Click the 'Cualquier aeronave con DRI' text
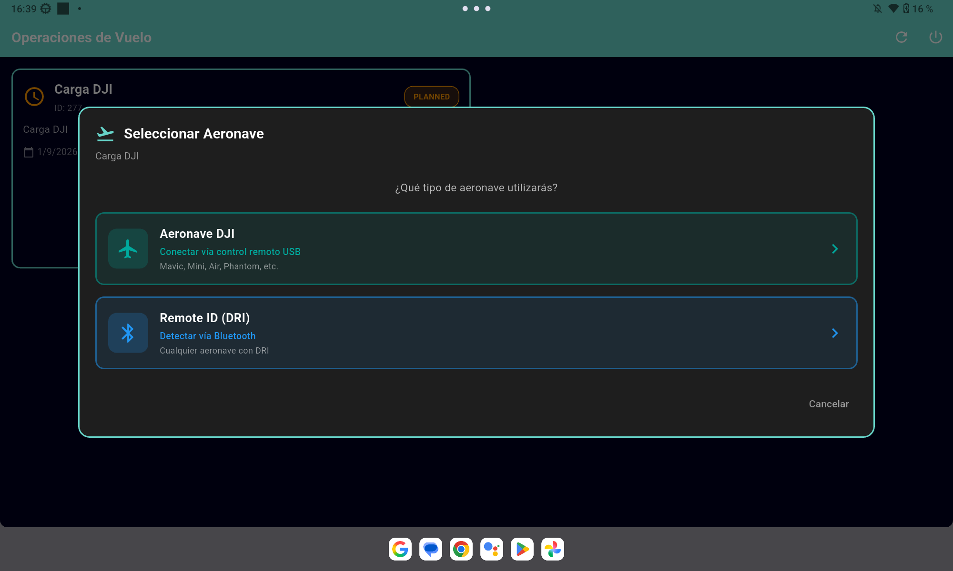The height and width of the screenshot is (571, 953). point(214,351)
